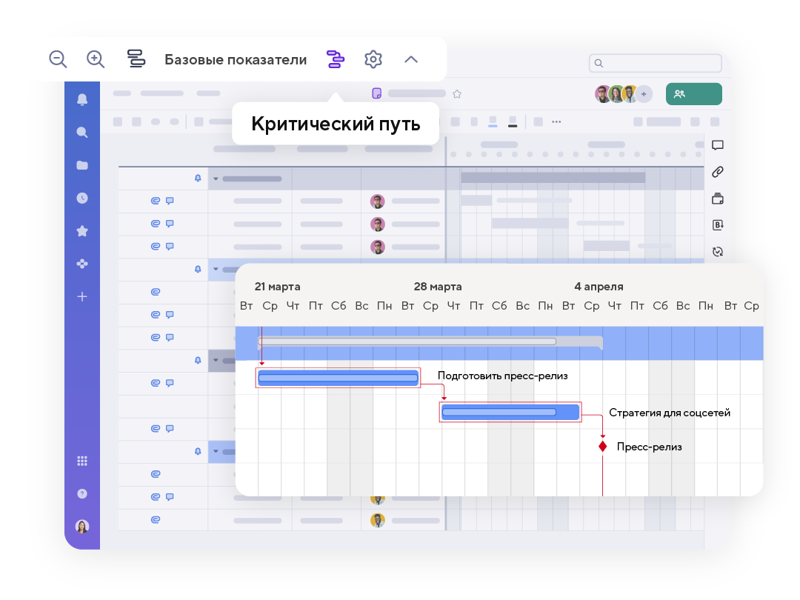The width and height of the screenshot is (800, 600).
Task: Add collaborator with plus beside avatars
Action: click(x=644, y=94)
